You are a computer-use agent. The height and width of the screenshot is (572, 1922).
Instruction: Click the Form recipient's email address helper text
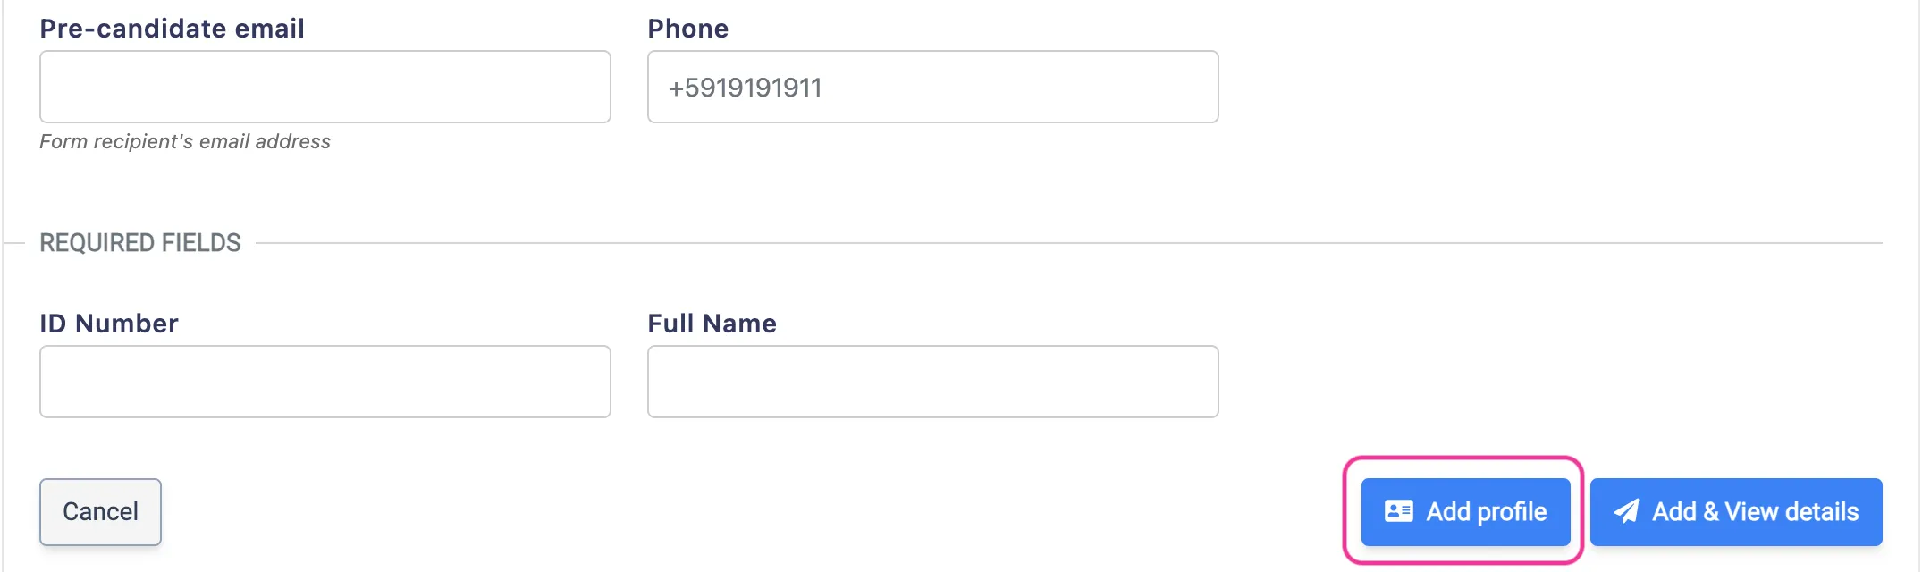(x=185, y=140)
